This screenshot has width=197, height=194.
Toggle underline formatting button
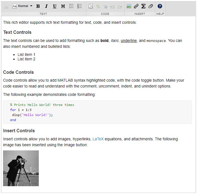click(x=55, y=6)
